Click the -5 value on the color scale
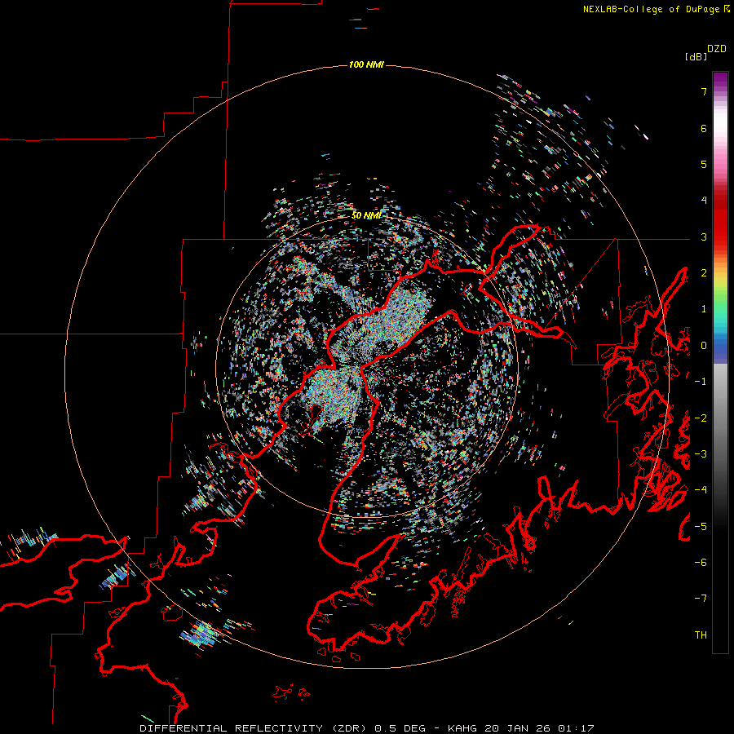The image size is (734, 734). [x=701, y=527]
